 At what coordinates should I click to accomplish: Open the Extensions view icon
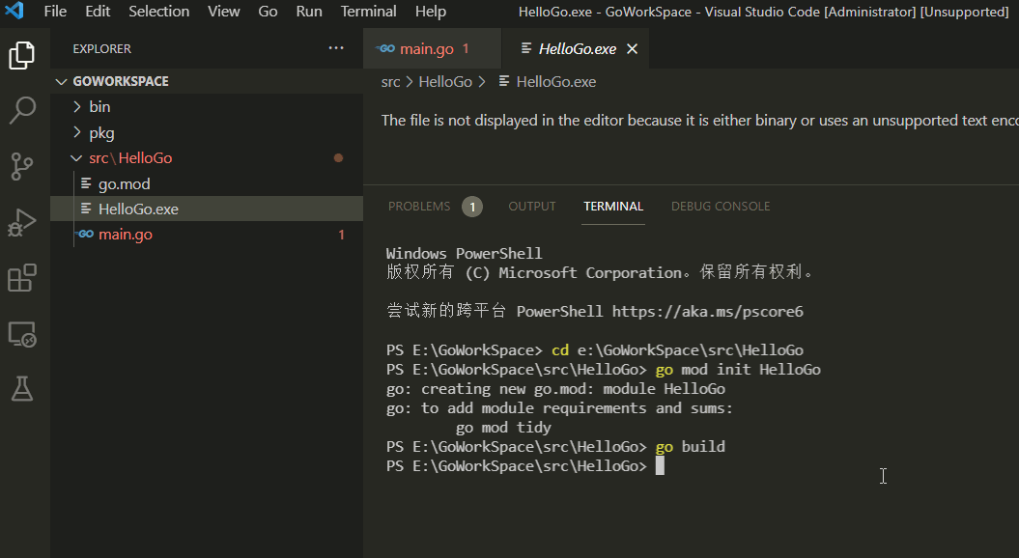tap(22, 278)
